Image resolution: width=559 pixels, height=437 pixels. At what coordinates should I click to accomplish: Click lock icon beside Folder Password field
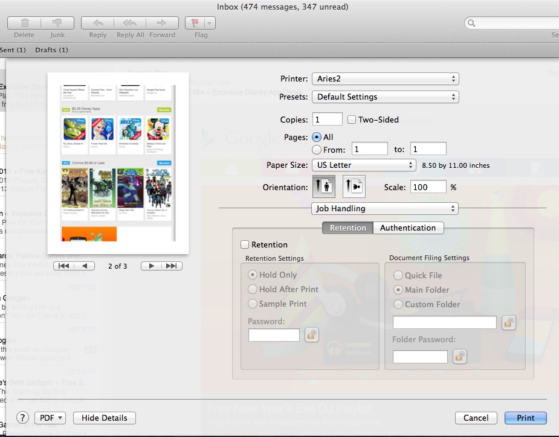pos(459,357)
